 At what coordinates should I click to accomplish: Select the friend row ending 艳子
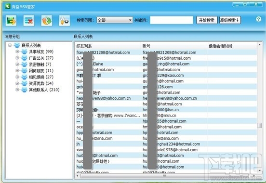click(x=166, y=92)
